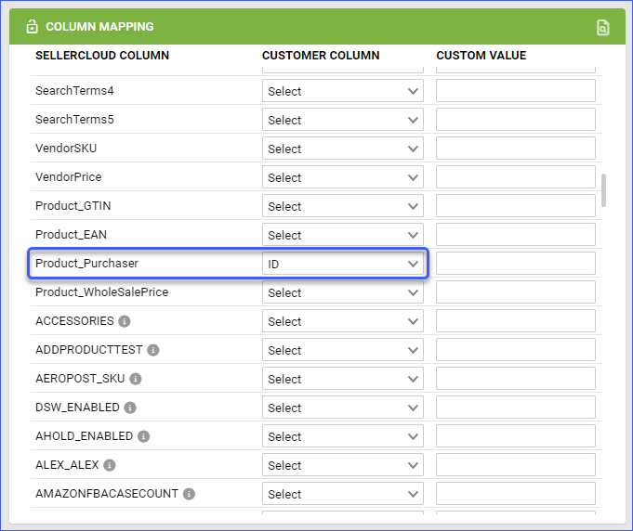
Task: Open the SearchTerms4 customer column dropdown
Action: (x=342, y=91)
